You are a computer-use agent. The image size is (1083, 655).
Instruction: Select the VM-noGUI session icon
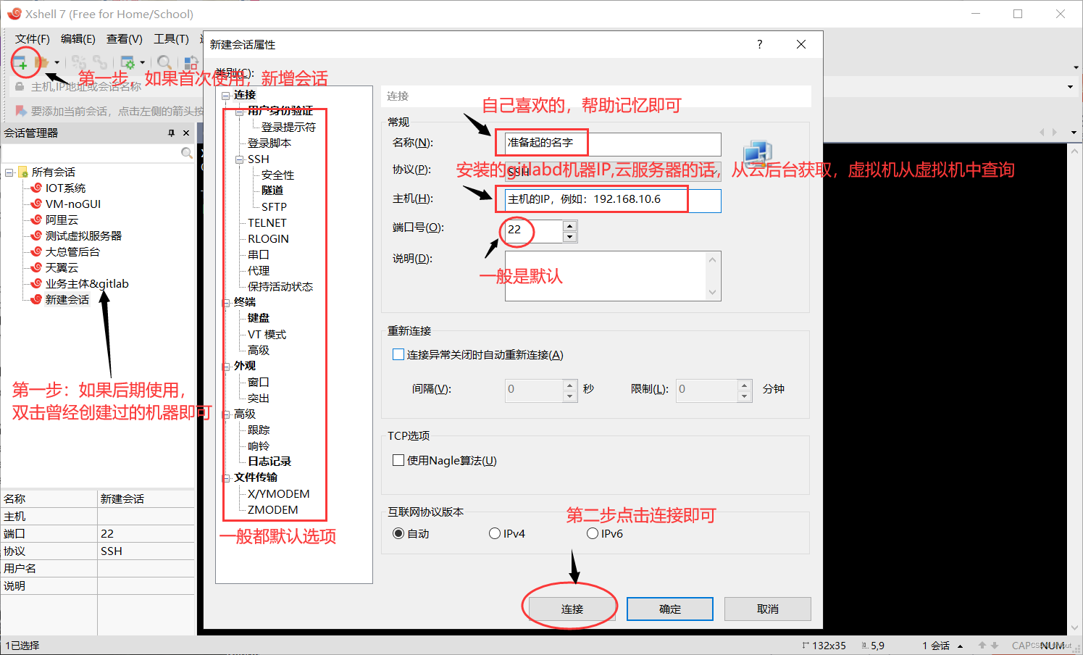pyautogui.click(x=36, y=204)
